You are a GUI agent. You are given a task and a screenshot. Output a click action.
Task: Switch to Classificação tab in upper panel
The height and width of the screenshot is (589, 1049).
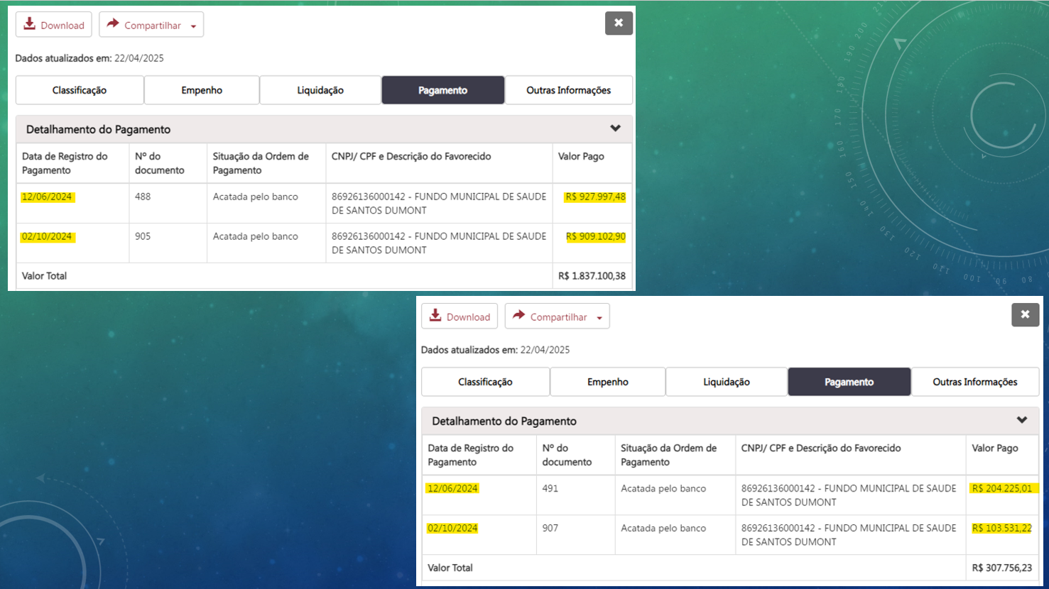pyautogui.click(x=80, y=90)
